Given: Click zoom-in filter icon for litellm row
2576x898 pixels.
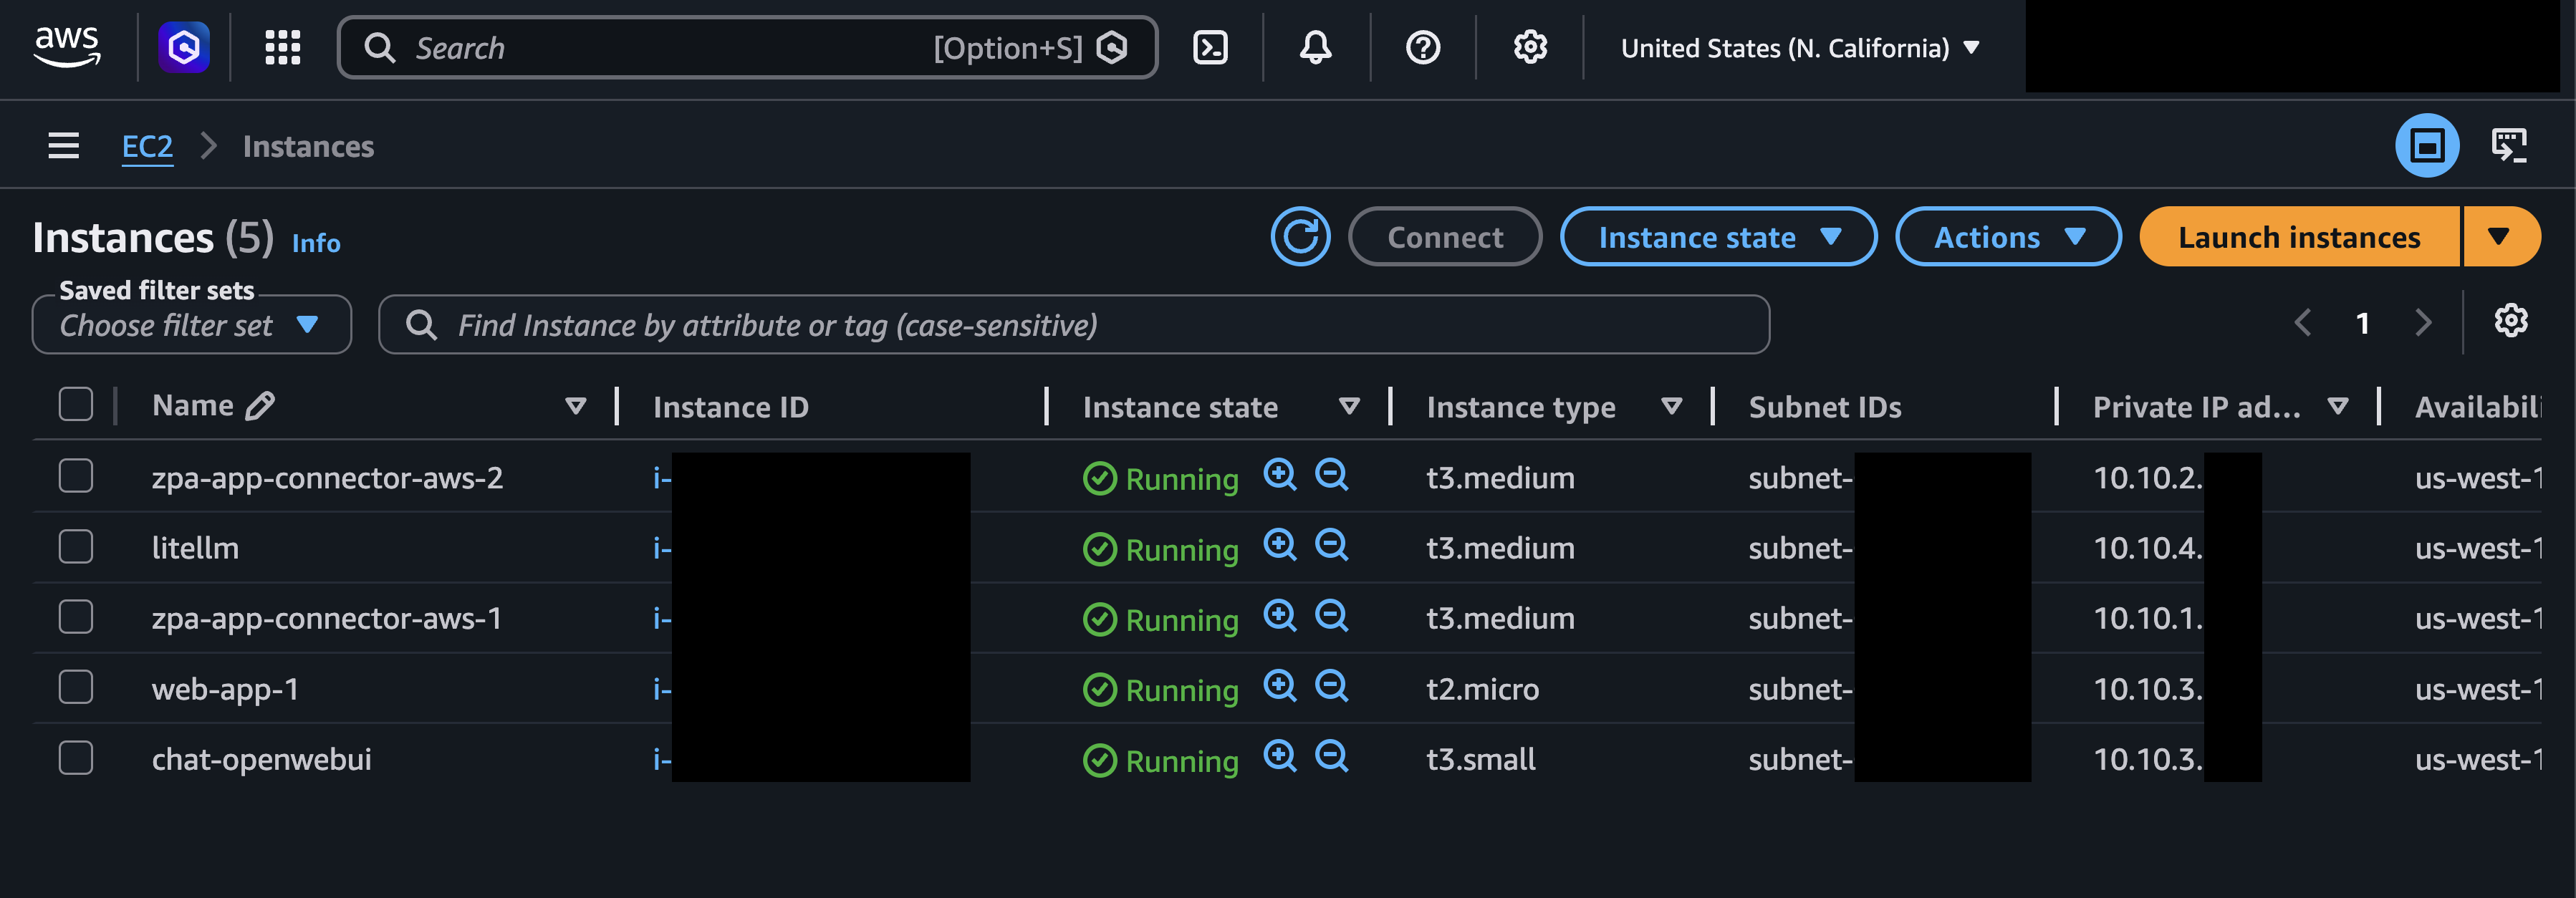Looking at the screenshot, I should pyautogui.click(x=1279, y=545).
